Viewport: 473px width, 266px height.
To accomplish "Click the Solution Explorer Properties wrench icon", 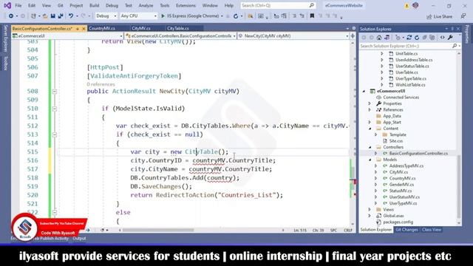I will pos(450,38).
